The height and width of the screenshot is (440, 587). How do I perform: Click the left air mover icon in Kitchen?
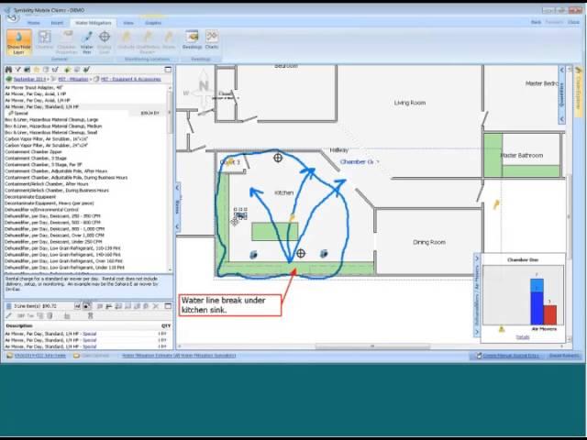pos(253,255)
